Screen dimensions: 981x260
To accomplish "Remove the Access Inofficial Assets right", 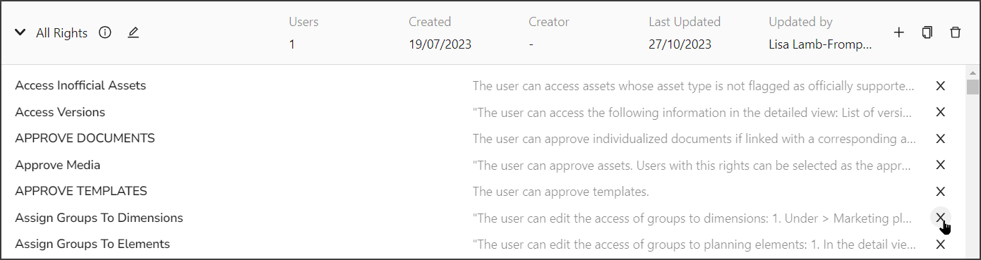I will point(940,86).
